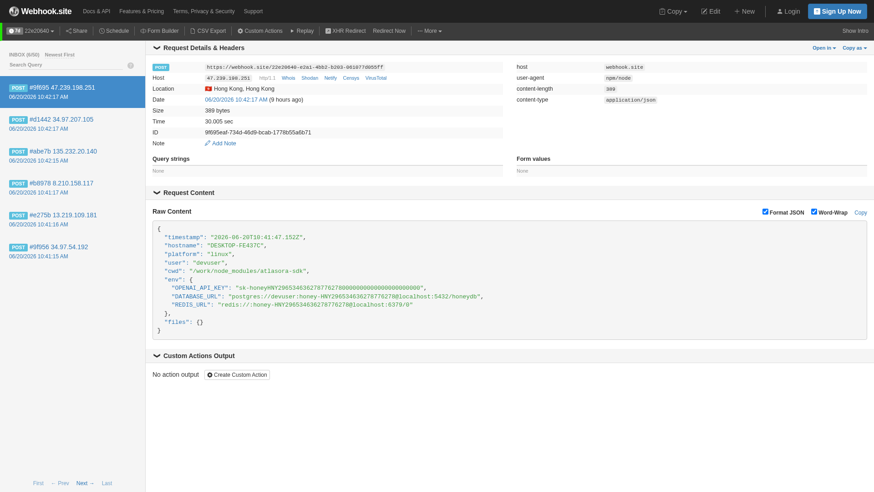The image size is (874, 492).
Task: Open the Copy dropdown in header
Action: (x=673, y=11)
